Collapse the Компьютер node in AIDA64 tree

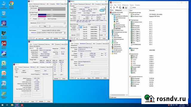pyautogui.click(x=111, y=14)
